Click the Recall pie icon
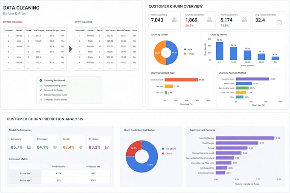The width and height of the screenshot is (290, 193). [81, 147]
